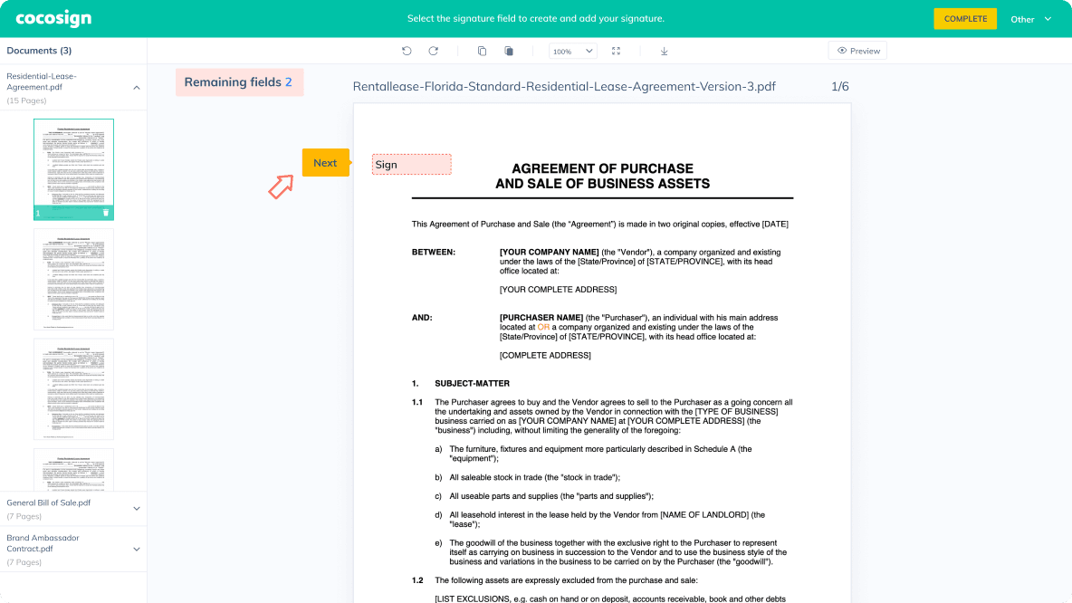
Task: Collapse the Residential-Lease-Agreement.pdf pages
Action: [138, 87]
